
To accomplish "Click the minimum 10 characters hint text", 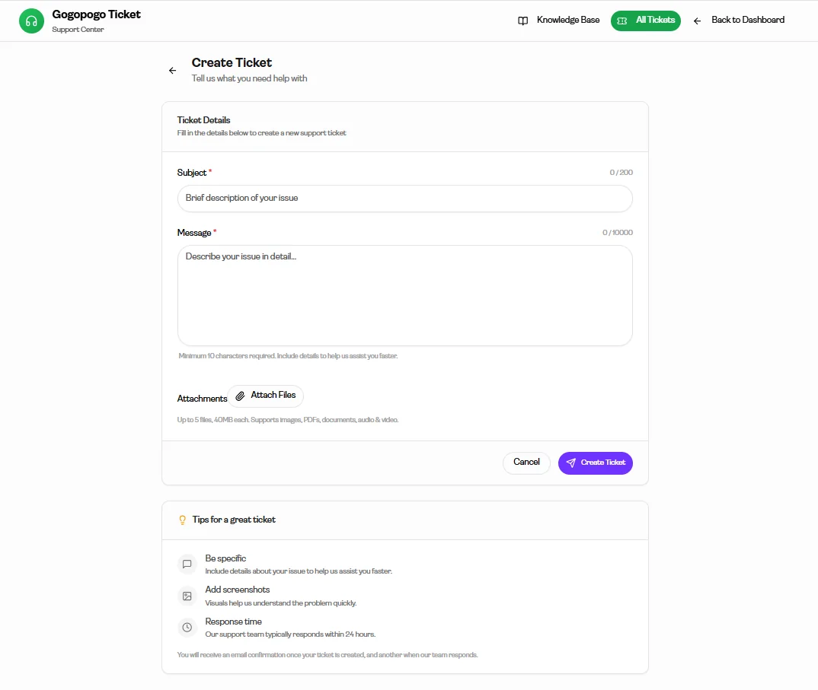I will click(x=288, y=356).
